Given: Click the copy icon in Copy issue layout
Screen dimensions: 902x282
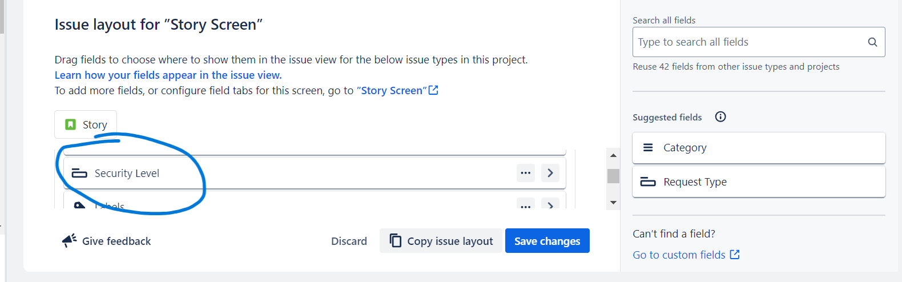Looking at the screenshot, I should pyautogui.click(x=396, y=240).
